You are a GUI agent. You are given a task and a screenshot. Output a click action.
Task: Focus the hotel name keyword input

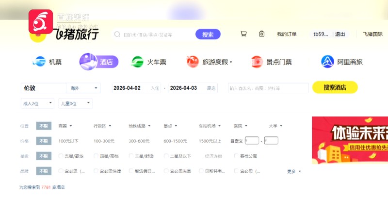(x=268, y=88)
